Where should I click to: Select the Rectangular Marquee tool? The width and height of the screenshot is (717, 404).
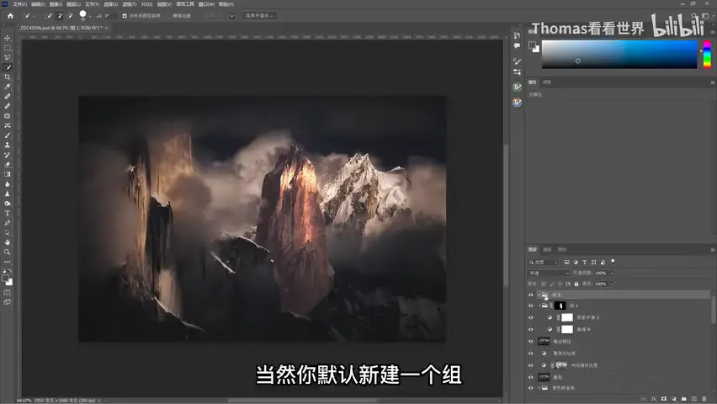pyautogui.click(x=8, y=48)
